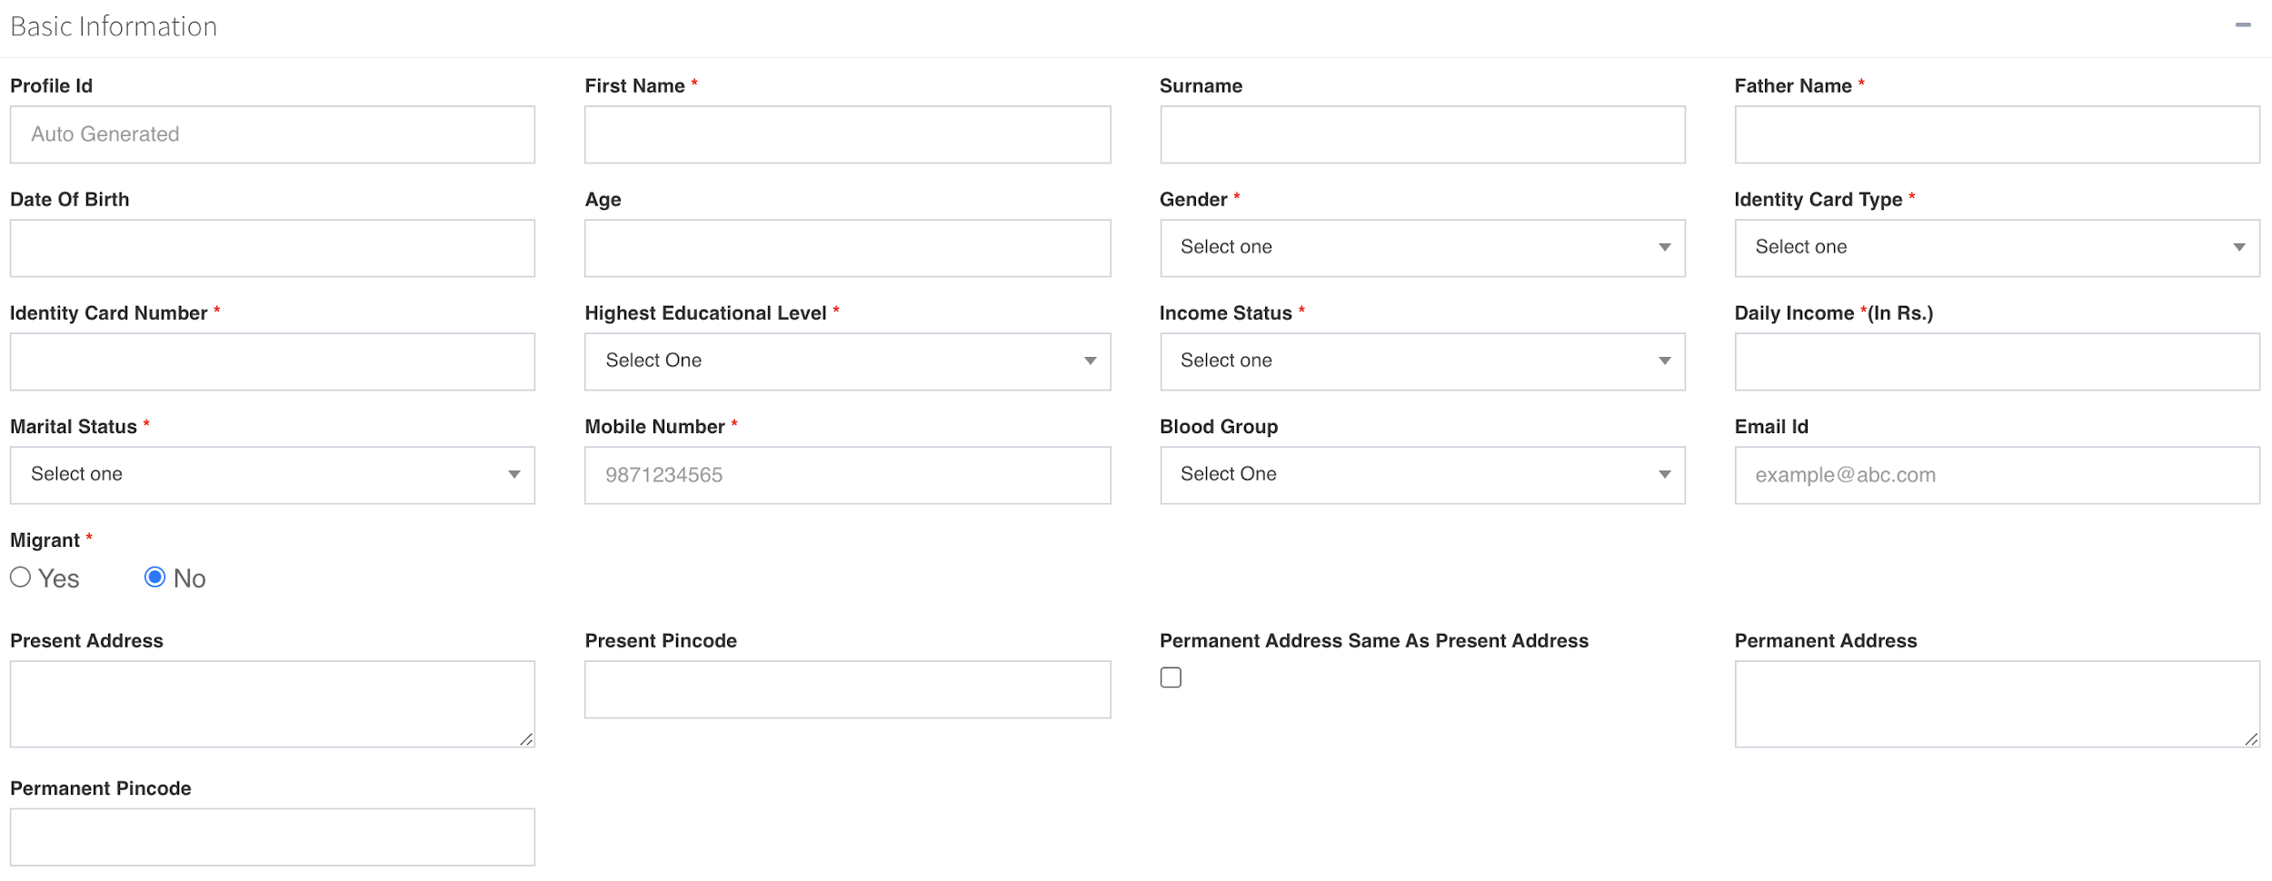This screenshot has height=881, width=2272.
Task: Tick Permanent Address Same As Present checkbox
Action: pos(1171,678)
